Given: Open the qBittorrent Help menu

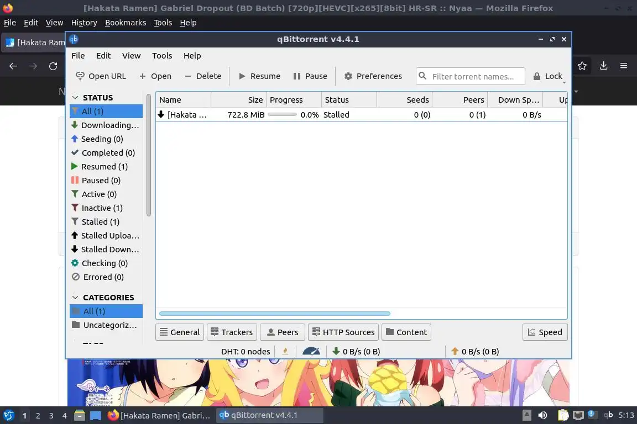Looking at the screenshot, I should pos(192,56).
